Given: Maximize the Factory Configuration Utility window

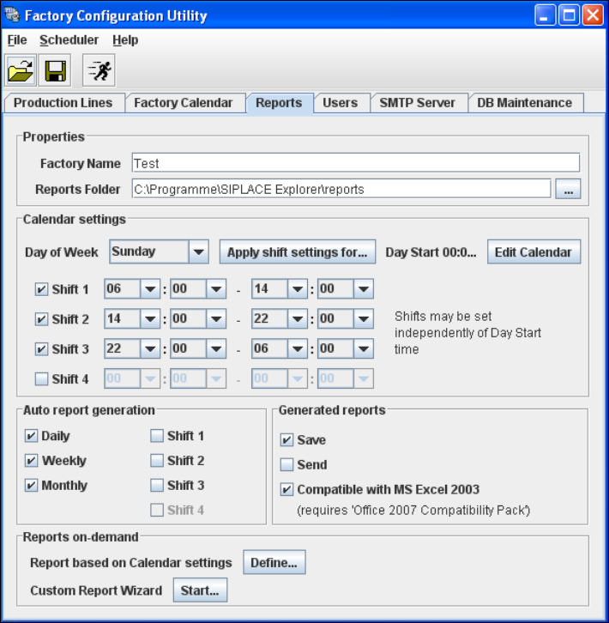Looking at the screenshot, I should [x=569, y=15].
